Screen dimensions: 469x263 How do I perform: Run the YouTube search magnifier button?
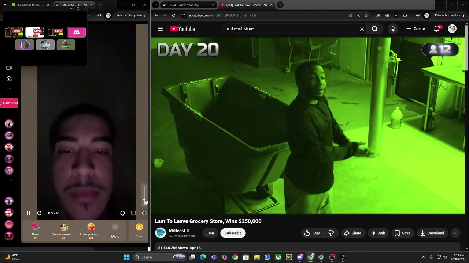pos(374,29)
